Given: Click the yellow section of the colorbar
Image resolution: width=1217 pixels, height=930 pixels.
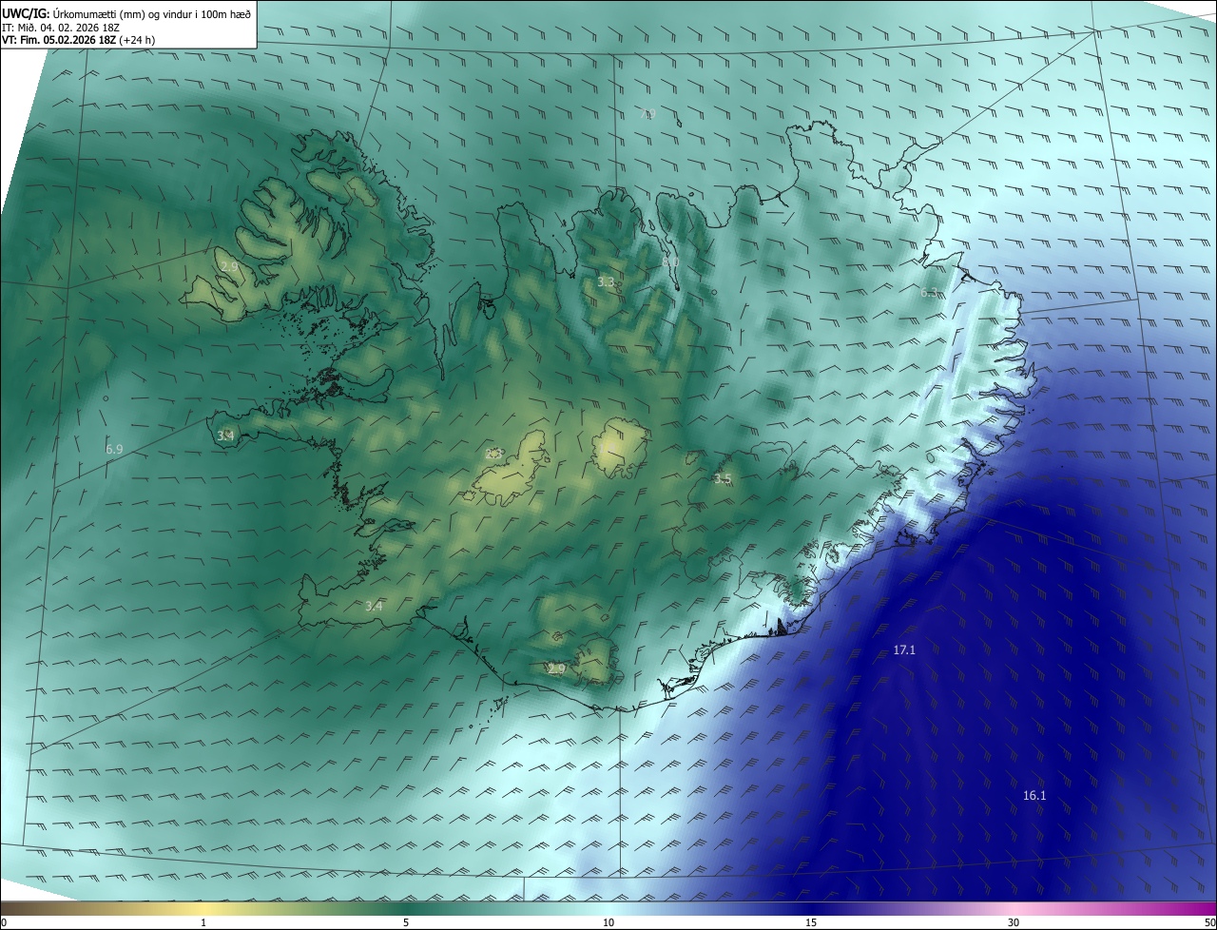Looking at the screenshot, I should (204, 908).
